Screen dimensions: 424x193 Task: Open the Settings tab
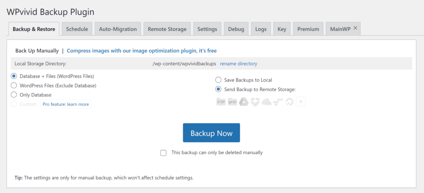tap(207, 29)
